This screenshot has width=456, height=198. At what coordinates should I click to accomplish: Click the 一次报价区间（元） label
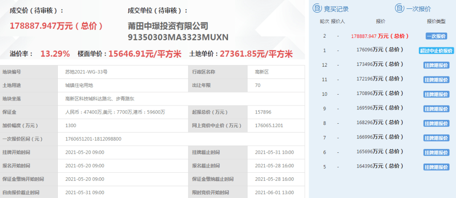pyautogui.click(x=23, y=139)
